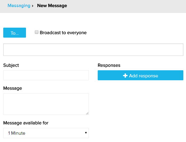Image resolution: width=186 pixels, height=142 pixels.
Task: Click the Broadcast to everyone label text
Action: point(63,33)
